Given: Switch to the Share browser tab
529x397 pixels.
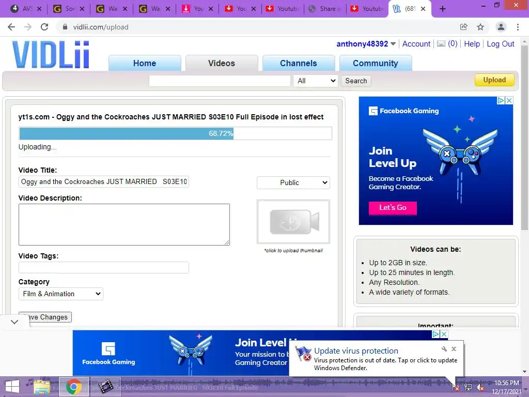Looking at the screenshot, I should (x=325, y=9).
